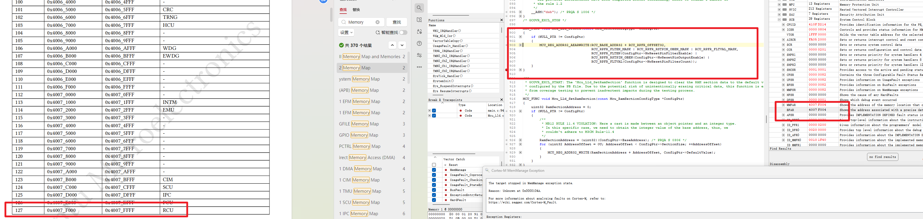Close the Break & Tracepoints panel

click(x=501, y=100)
